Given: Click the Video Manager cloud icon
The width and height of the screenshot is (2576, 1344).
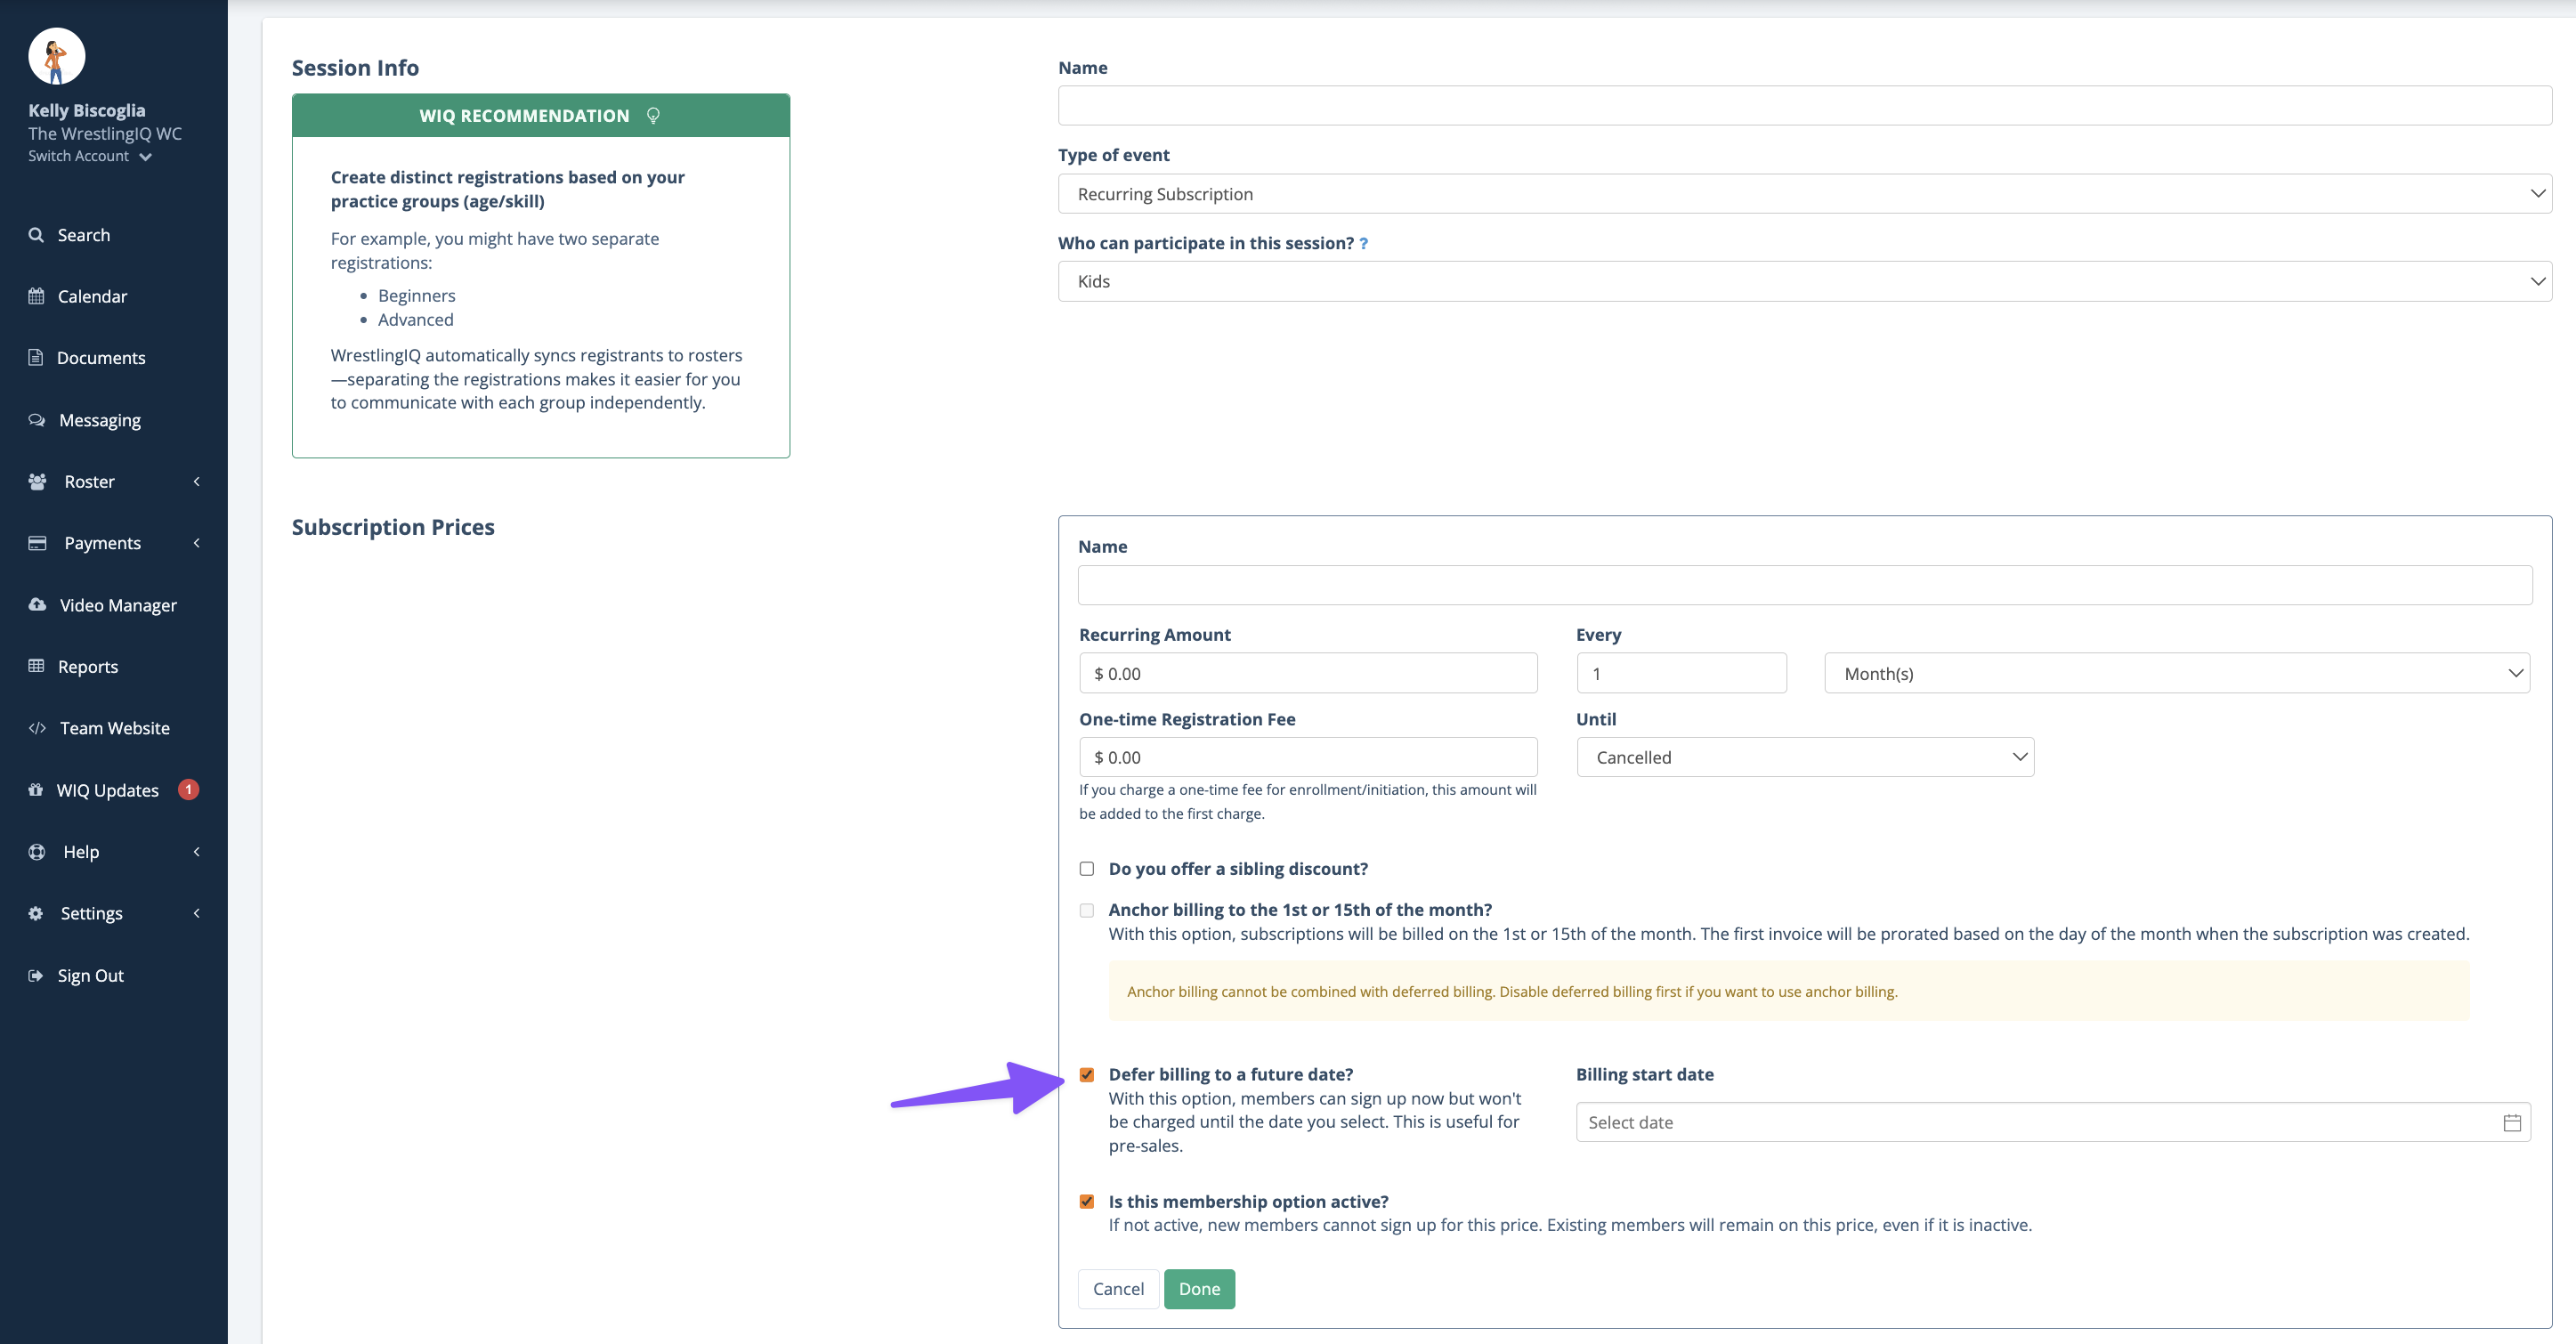Looking at the screenshot, I should (x=37, y=605).
